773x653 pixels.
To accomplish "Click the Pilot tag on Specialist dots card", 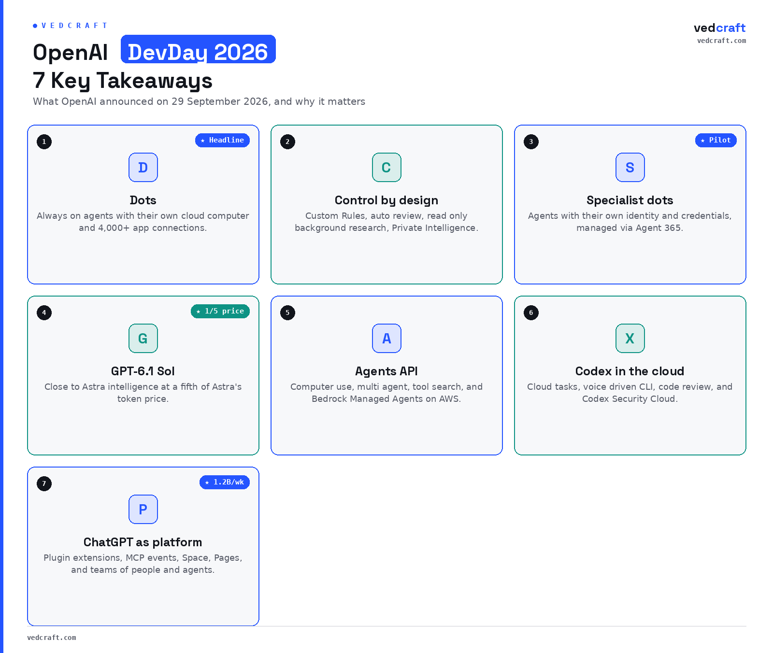I will (716, 140).
